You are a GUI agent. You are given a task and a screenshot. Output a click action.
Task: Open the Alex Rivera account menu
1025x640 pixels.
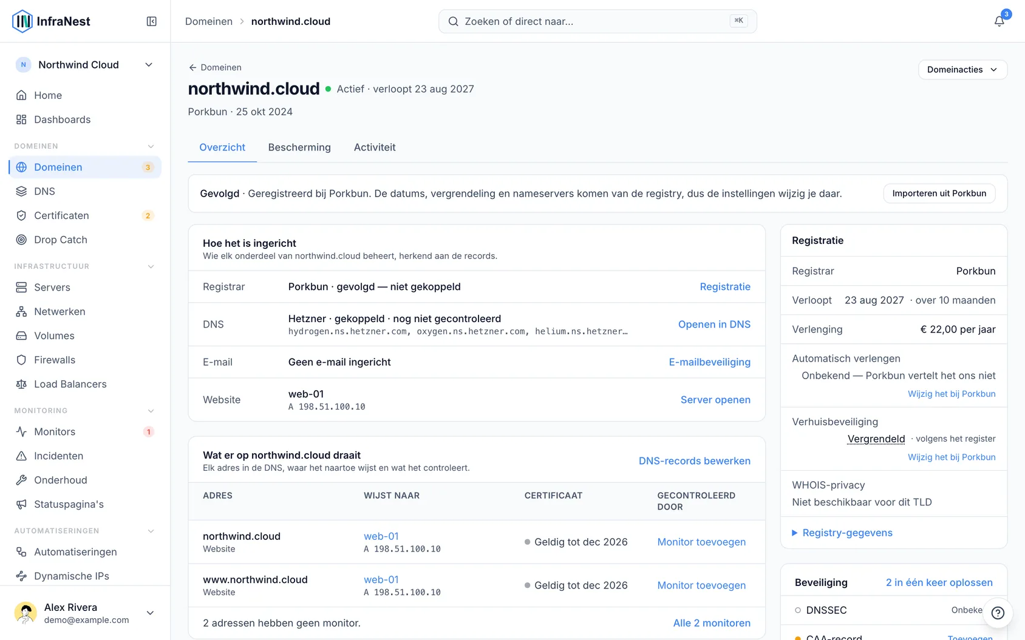[x=85, y=613]
